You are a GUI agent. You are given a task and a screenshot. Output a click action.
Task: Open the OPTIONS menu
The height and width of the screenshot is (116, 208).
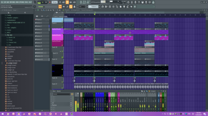click(21, 2)
